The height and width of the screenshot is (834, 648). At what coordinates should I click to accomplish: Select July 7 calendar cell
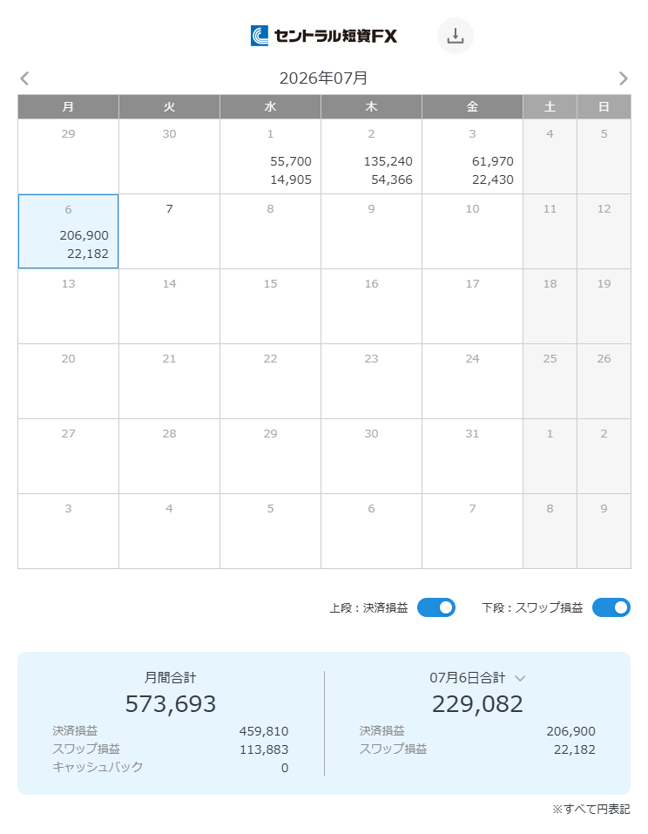click(x=169, y=231)
